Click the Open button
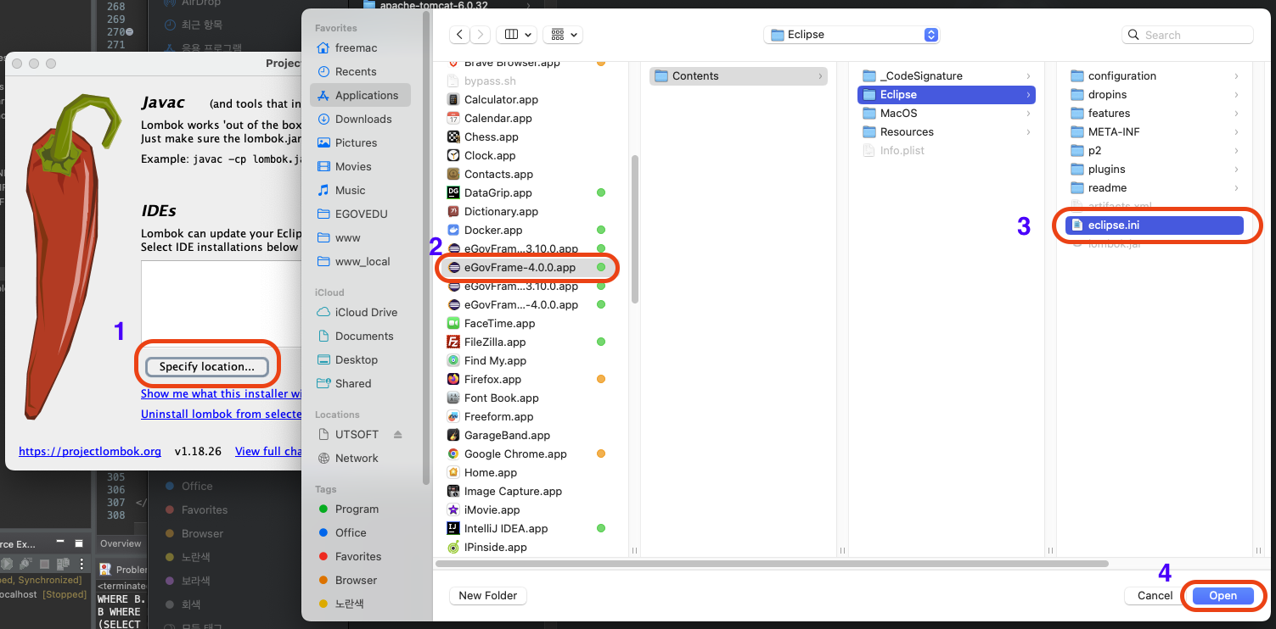Image resolution: width=1276 pixels, height=629 pixels. click(1223, 595)
